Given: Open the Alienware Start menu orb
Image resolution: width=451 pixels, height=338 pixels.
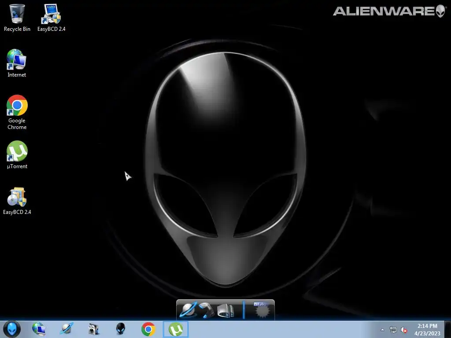Looking at the screenshot, I should 12,329.
